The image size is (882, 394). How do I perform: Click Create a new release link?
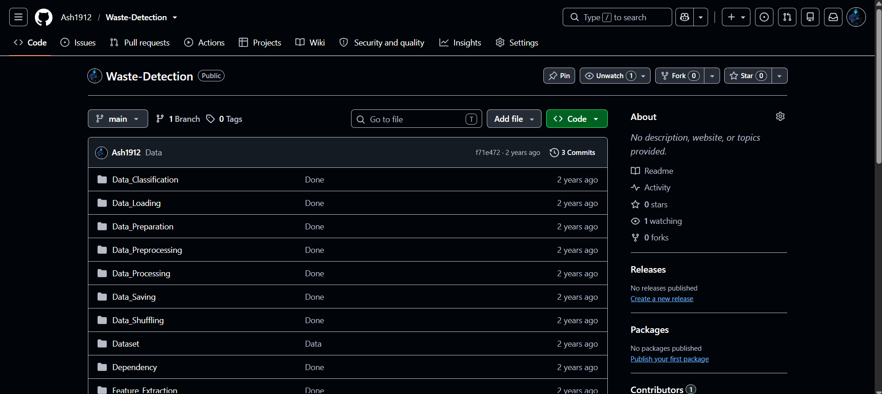pyautogui.click(x=662, y=299)
